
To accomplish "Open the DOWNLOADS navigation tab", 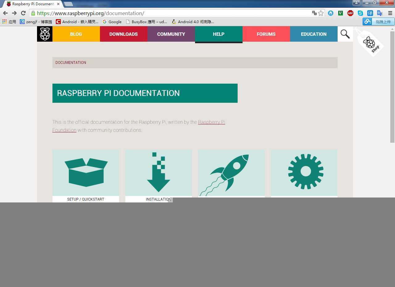I will (x=123, y=34).
